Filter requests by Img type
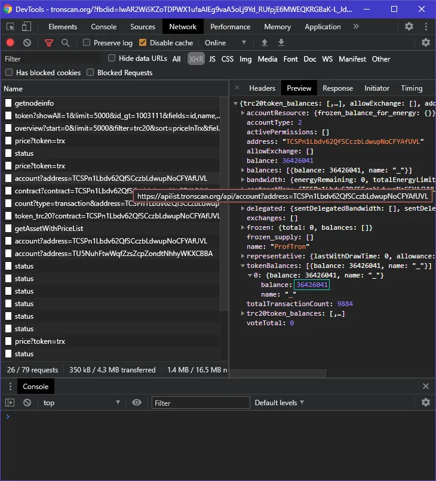The width and height of the screenshot is (436, 481). click(245, 59)
